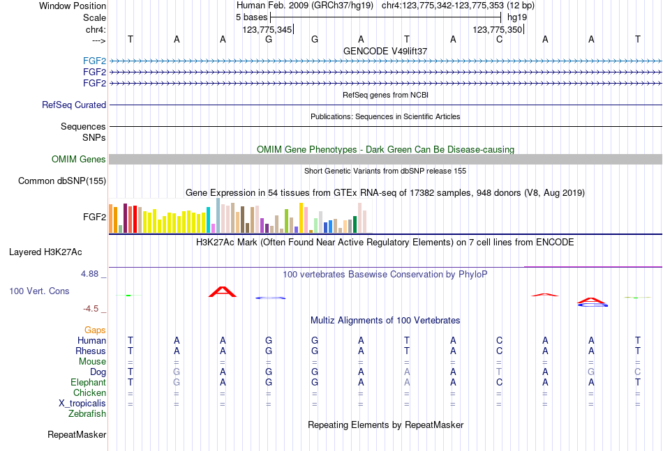663x451 pixels.
Task: Click Short Genetic Variants from dbSNP title
Action: (x=385, y=171)
